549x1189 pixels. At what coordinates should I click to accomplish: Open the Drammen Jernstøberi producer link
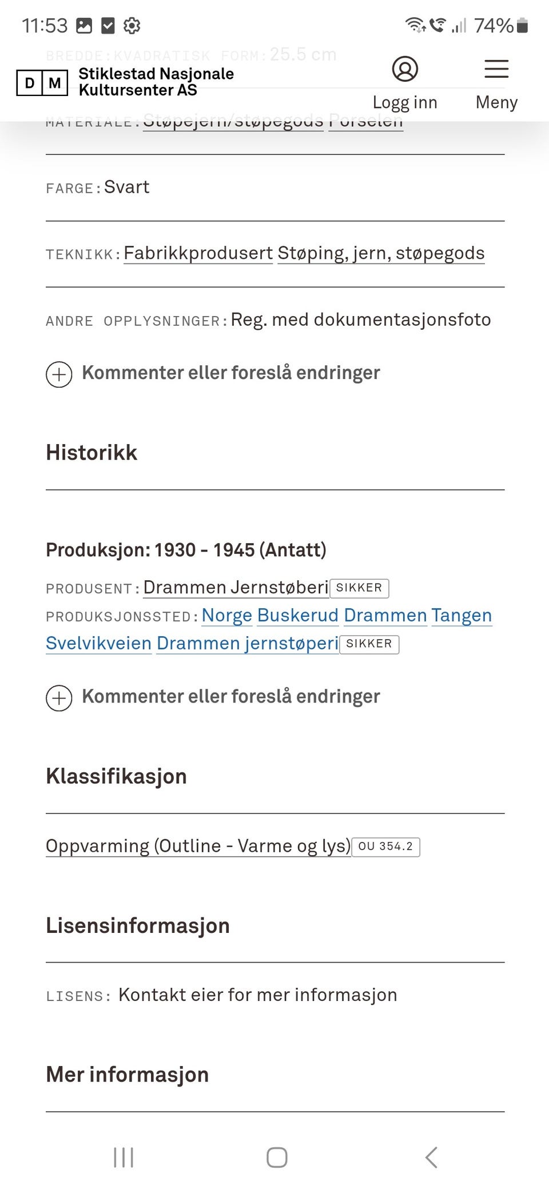pyautogui.click(x=236, y=588)
